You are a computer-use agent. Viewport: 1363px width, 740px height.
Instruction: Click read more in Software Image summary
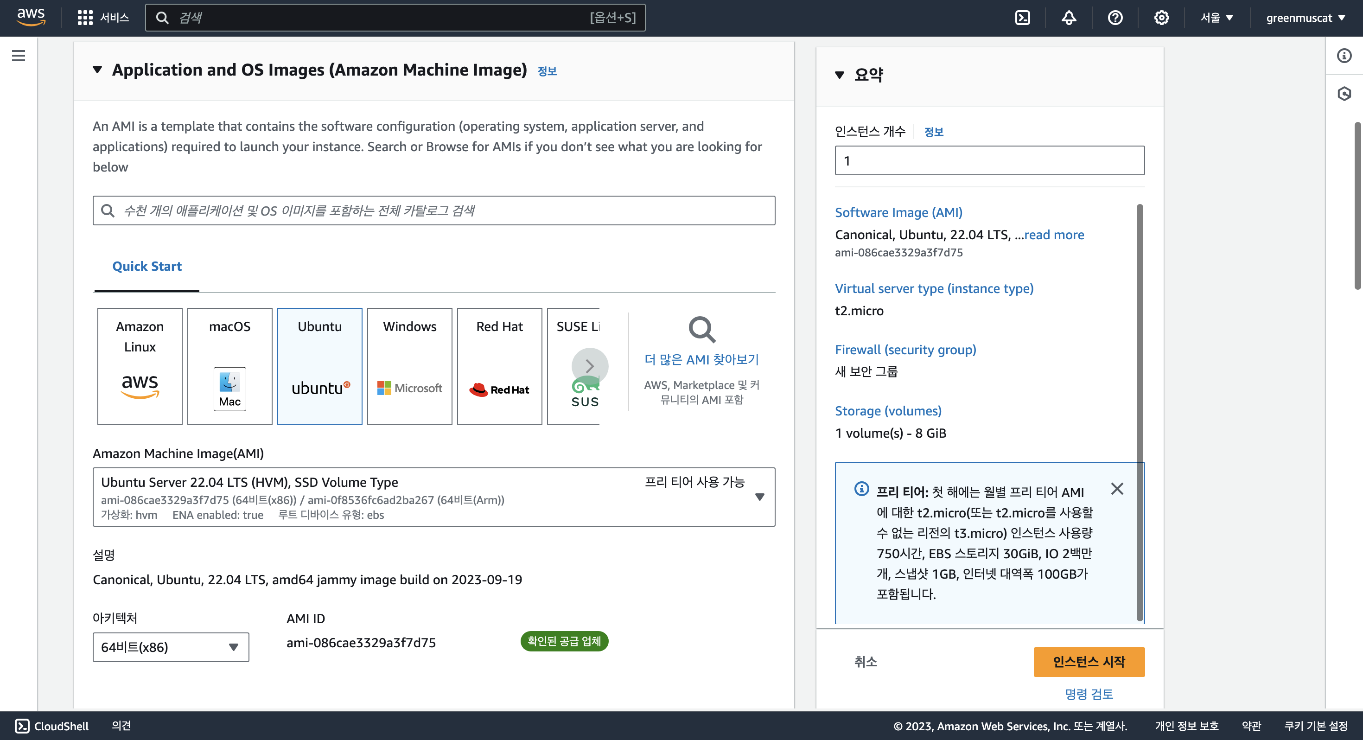(1054, 235)
